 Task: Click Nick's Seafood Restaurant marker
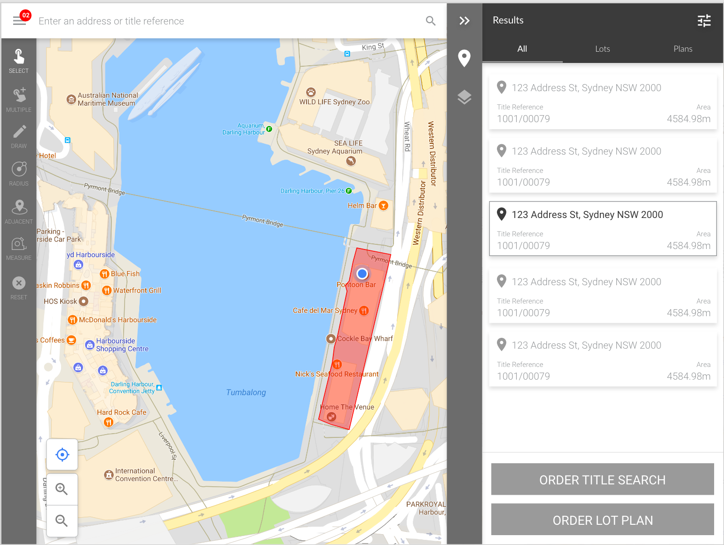coord(337,365)
